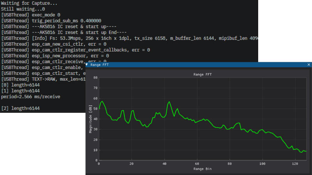This screenshot has height=175, width=312.
Task: Click '[1] length=6144' console line
Action: tap(20, 91)
